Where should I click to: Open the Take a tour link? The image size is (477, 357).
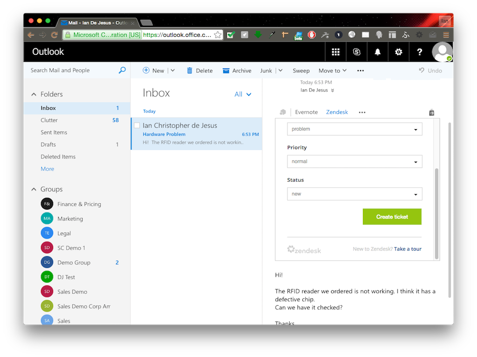pyautogui.click(x=408, y=249)
